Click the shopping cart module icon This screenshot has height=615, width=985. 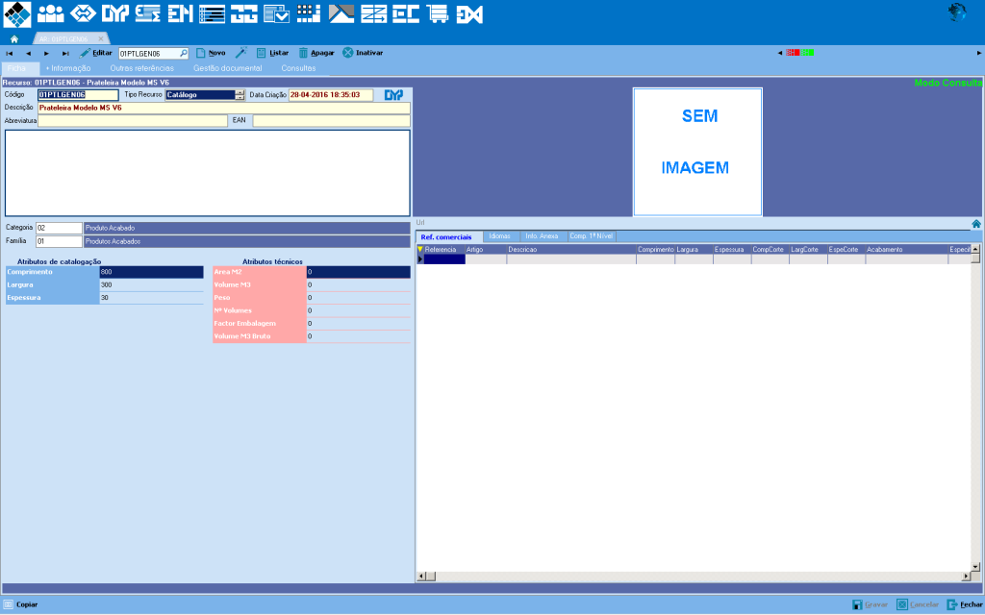pyautogui.click(x=438, y=14)
